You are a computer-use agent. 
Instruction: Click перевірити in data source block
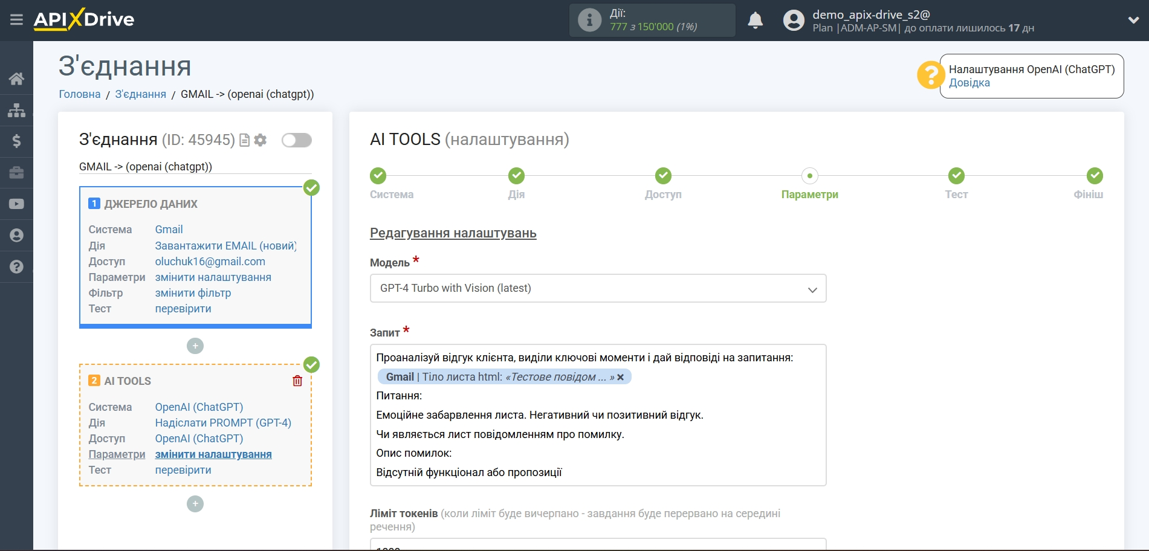tap(183, 309)
